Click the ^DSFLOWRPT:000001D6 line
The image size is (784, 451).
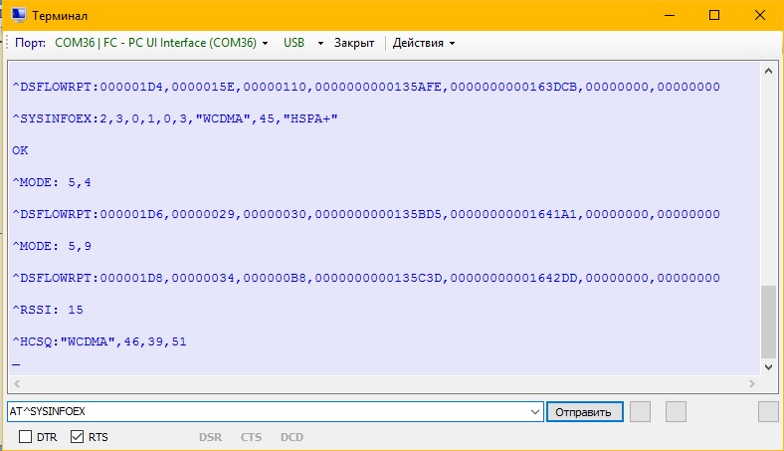click(x=366, y=214)
